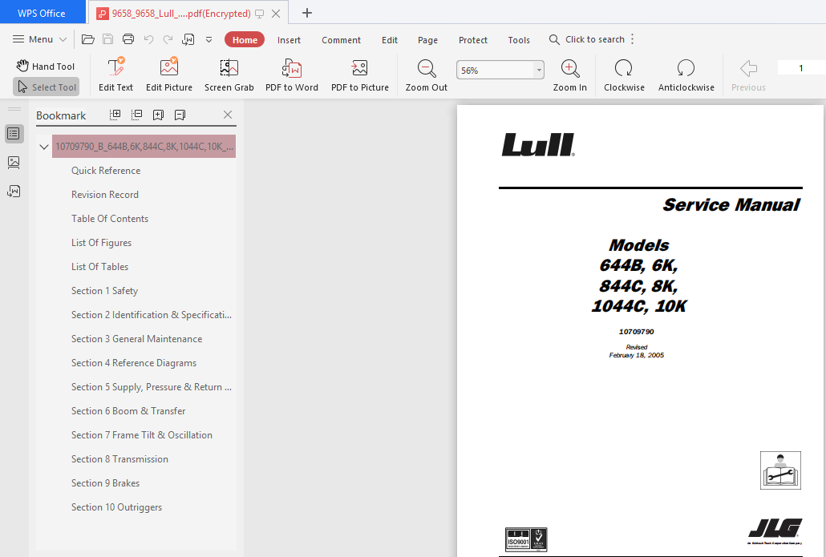This screenshot has height=557, width=826.
Task: Click PDF to Word converter
Action: click(x=292, y=75)
